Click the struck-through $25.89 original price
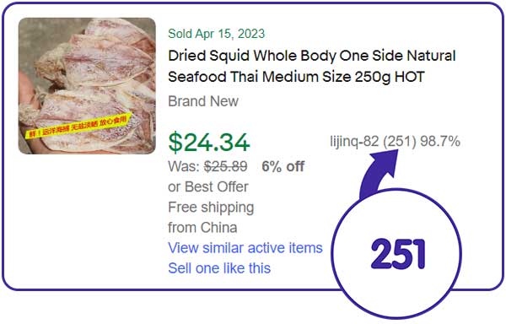Screen dimensions: 506x324 coord(226,166)
